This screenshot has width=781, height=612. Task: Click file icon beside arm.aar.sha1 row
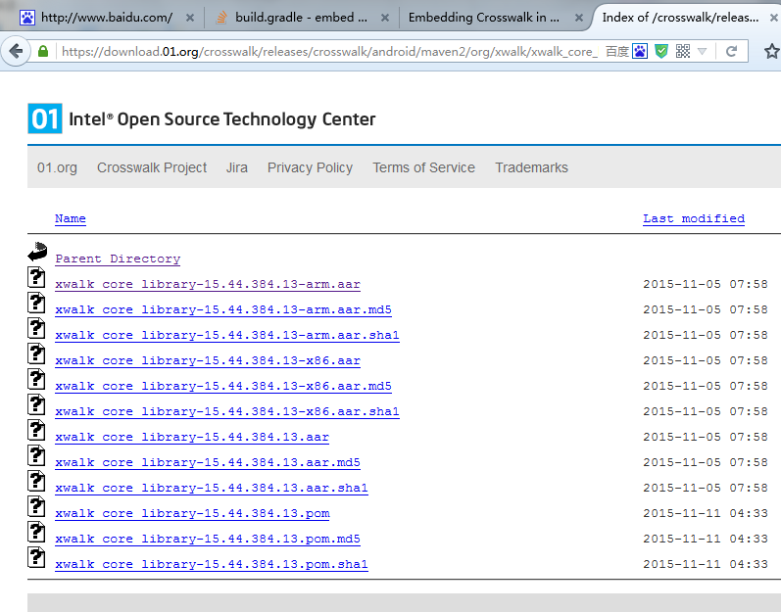click(x=36, y=328)
